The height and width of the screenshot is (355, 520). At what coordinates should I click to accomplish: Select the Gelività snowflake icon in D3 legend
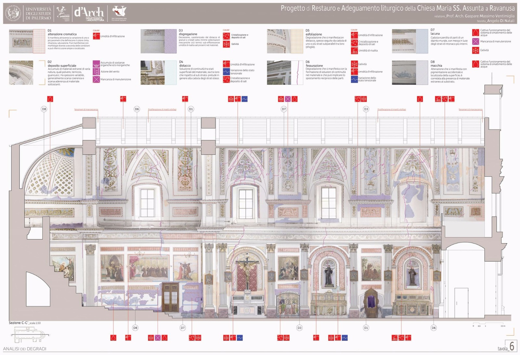[x=226, y=44]
